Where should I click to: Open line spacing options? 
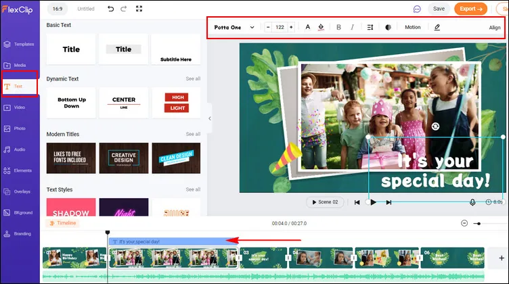coord(370,27)
